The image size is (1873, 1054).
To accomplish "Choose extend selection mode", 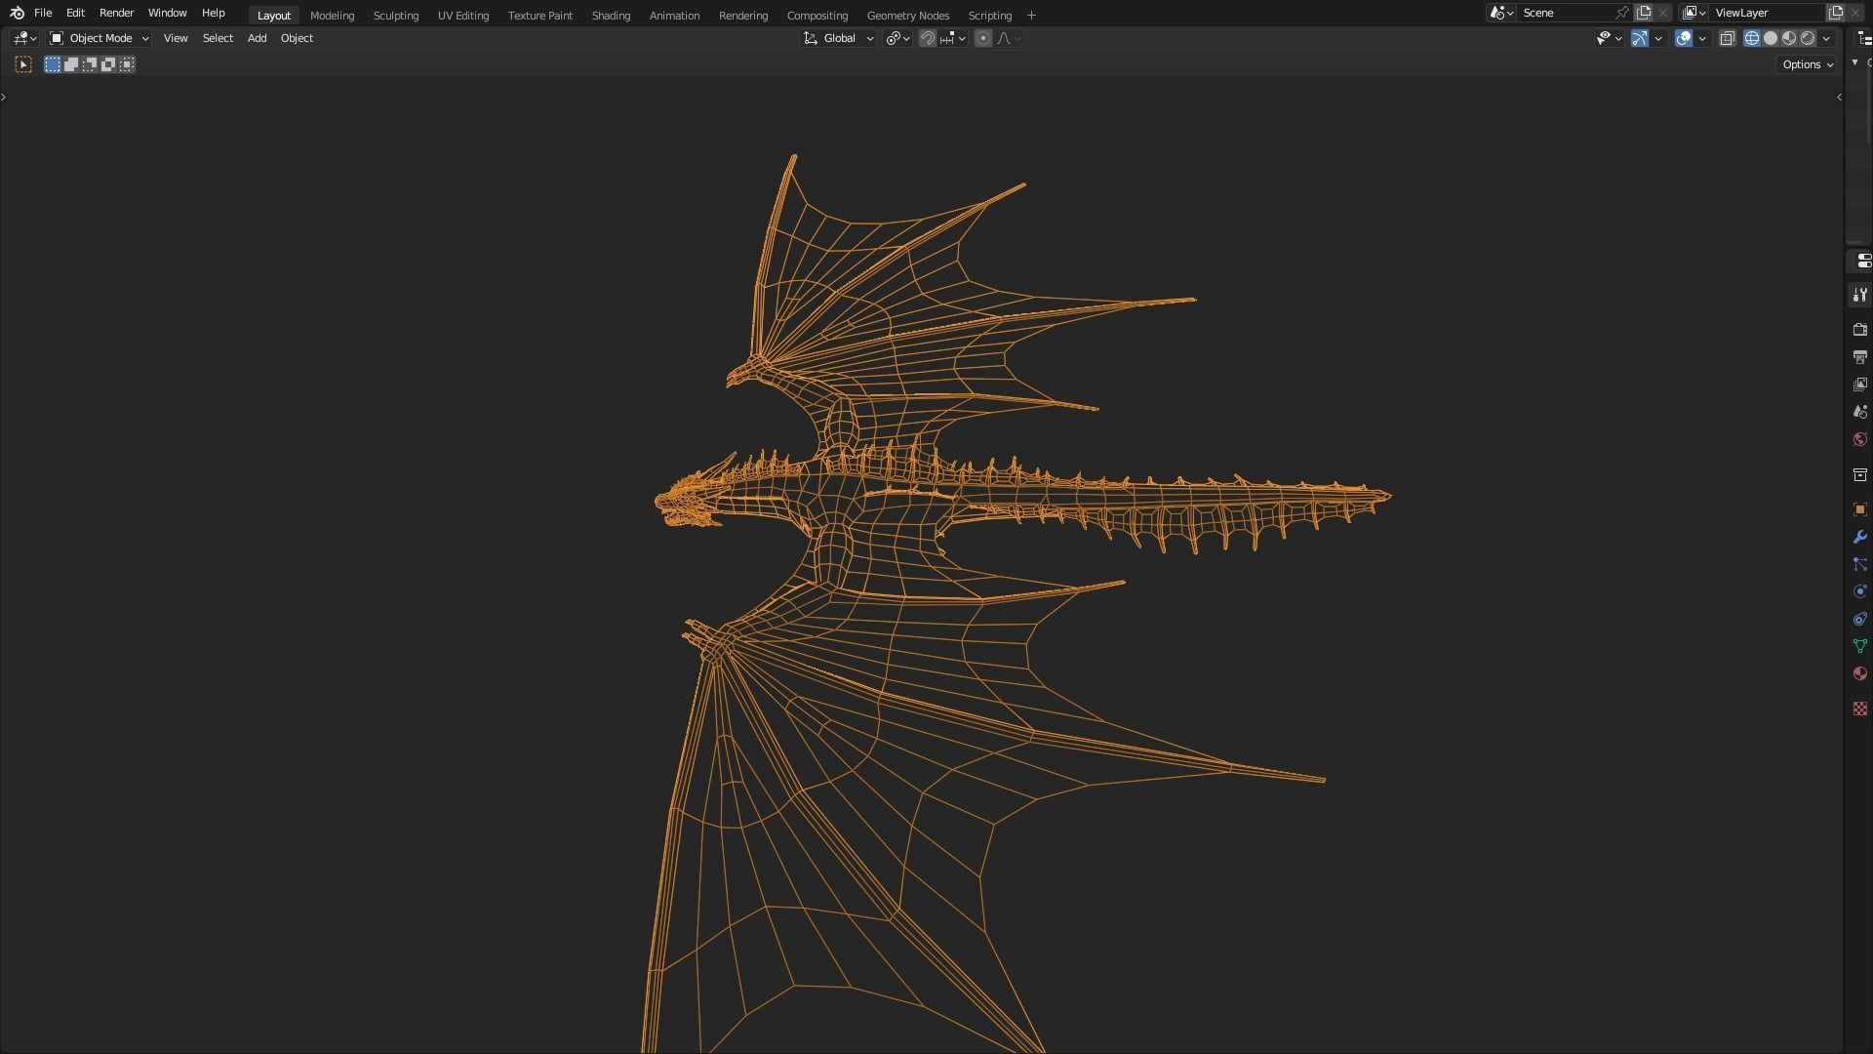I will click(71, 64).
